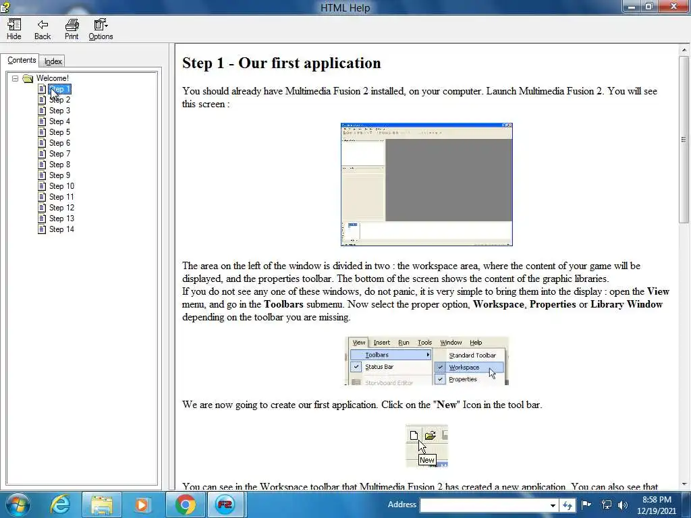Click the View menu Toolbars illustration
This screenshot has height=518, width=691.
tap(426, 362)
